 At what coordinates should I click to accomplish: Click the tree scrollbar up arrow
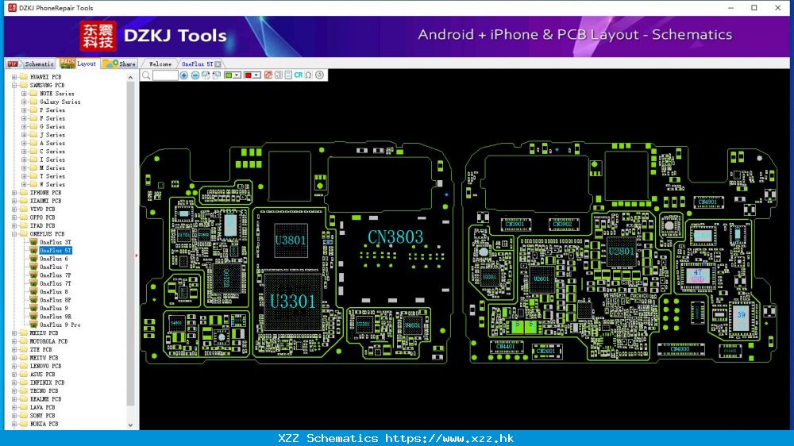tap(131, 78)
